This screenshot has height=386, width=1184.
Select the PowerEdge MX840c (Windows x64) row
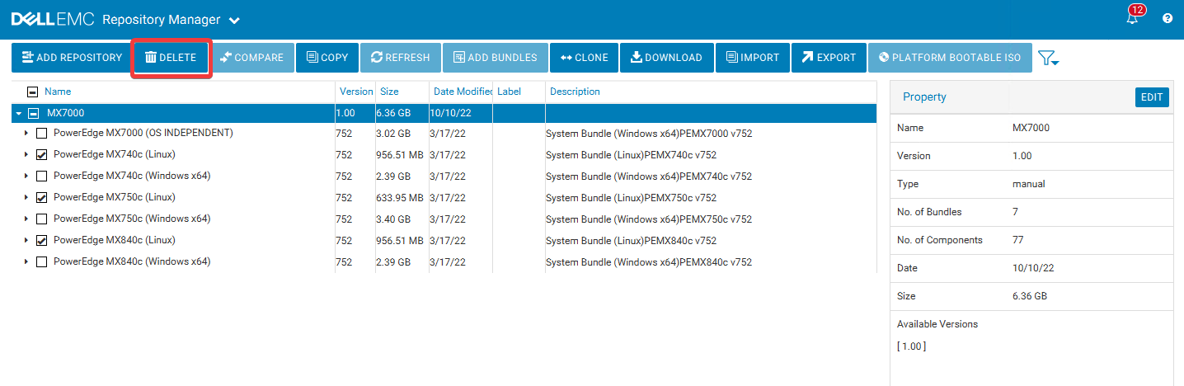(132, 261)
